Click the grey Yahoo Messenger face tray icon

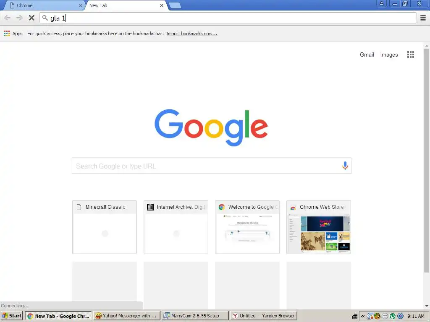(x=385, y=316)
